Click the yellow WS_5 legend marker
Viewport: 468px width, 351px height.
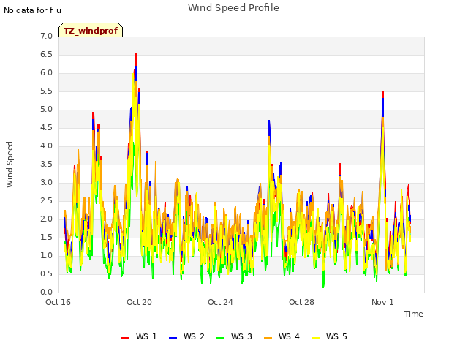pyautogui.click(x=315, y=338)
